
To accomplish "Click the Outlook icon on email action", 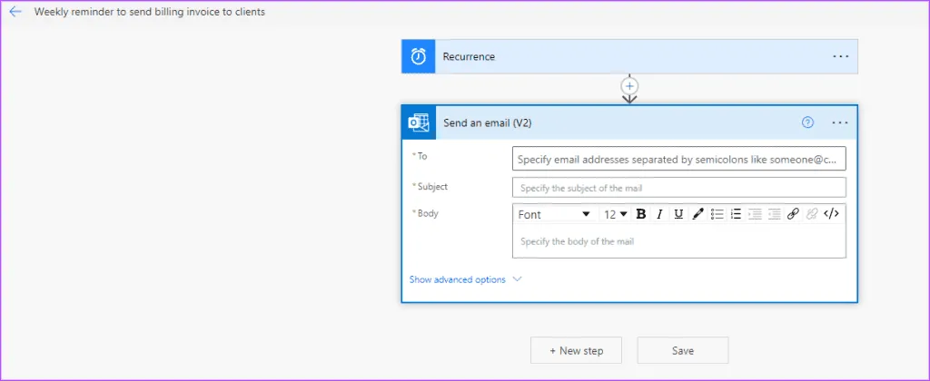I will 419,122.
